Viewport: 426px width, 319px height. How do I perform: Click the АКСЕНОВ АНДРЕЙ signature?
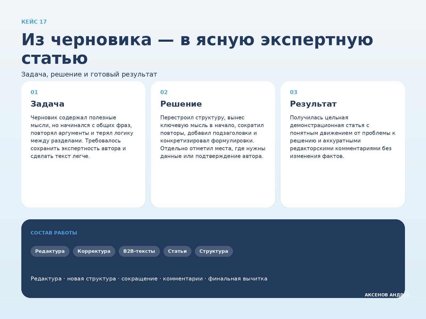(387, 295)
